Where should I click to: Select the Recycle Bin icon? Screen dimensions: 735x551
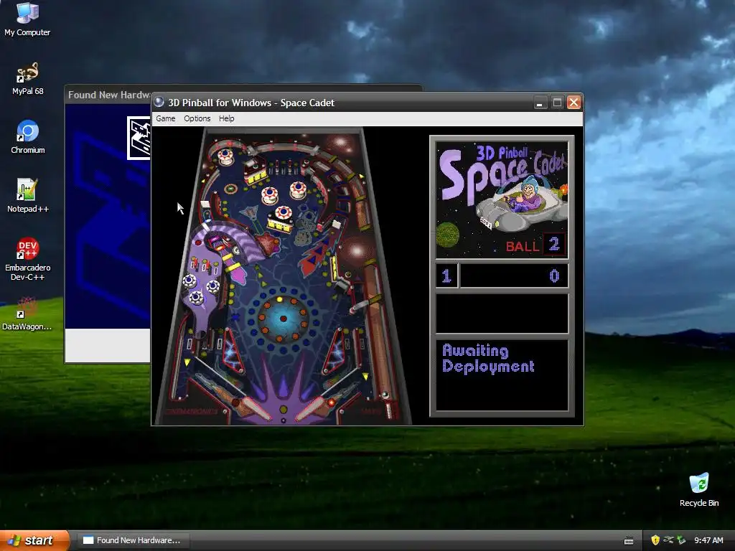(x=699, y=489)
